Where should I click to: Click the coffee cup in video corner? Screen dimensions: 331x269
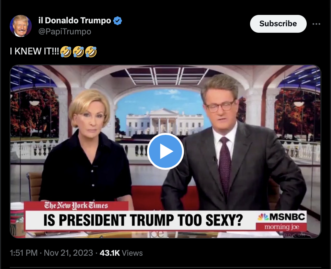coord(17,220)
